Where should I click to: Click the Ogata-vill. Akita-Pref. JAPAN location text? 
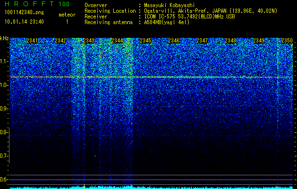[x=211, y=11]
